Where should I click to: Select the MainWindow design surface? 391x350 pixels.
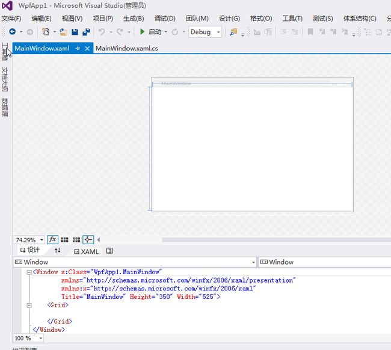pos(253,144)
